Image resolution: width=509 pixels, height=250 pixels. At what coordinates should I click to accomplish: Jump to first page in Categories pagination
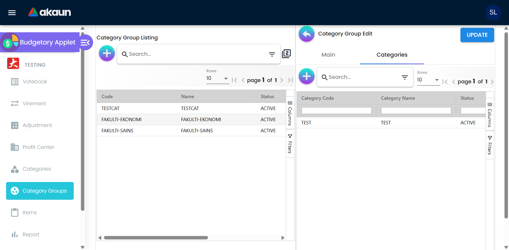tap(445, 82)
